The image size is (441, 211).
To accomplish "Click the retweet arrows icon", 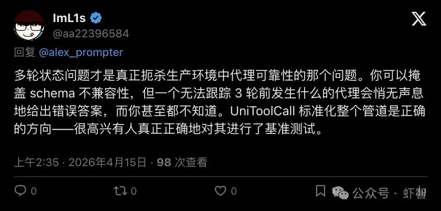I will [120, 191].
